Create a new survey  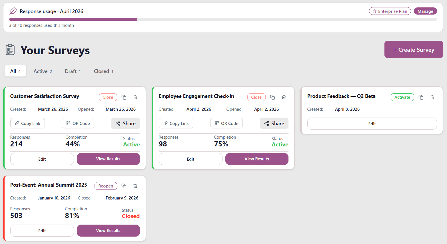click(413, 49)
